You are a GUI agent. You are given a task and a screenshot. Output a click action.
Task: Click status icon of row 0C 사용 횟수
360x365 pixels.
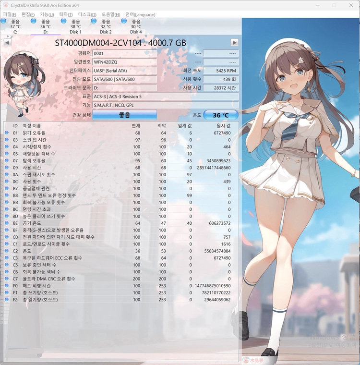tap(7, 182)
